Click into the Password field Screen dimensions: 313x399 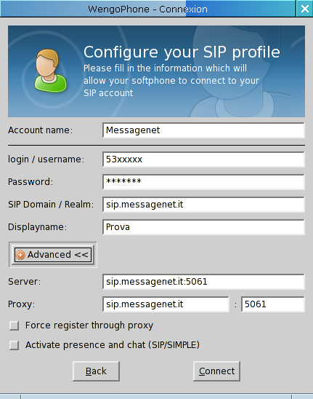(x=203, y=182)
